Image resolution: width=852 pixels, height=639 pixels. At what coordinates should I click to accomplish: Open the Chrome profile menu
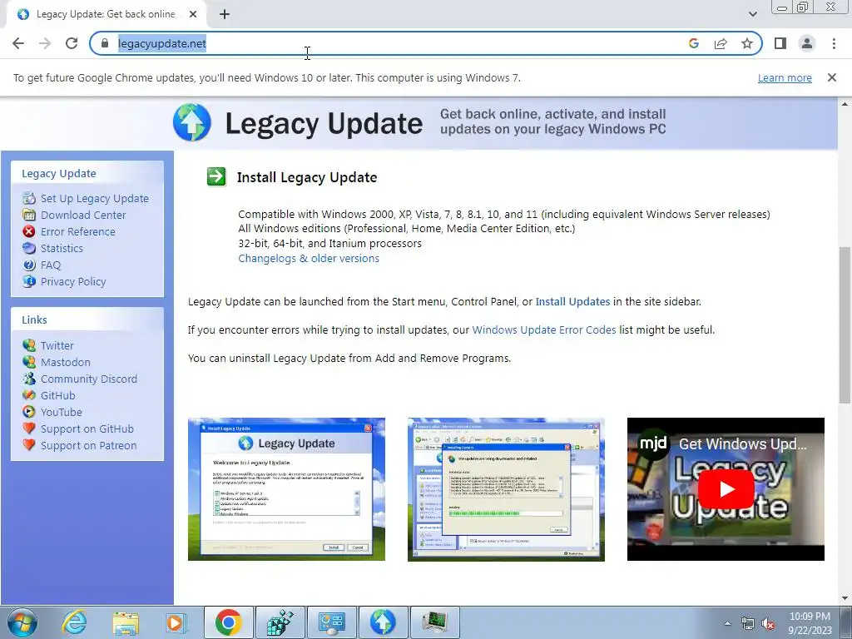[807, 43]
